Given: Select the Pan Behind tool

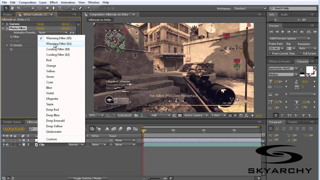Looking at the screenshot, I should pyautogui.click(x=39, y=8).
